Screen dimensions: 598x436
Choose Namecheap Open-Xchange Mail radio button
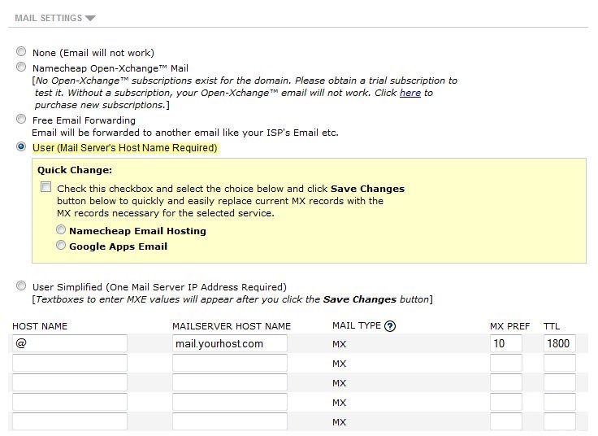(21, 67)
